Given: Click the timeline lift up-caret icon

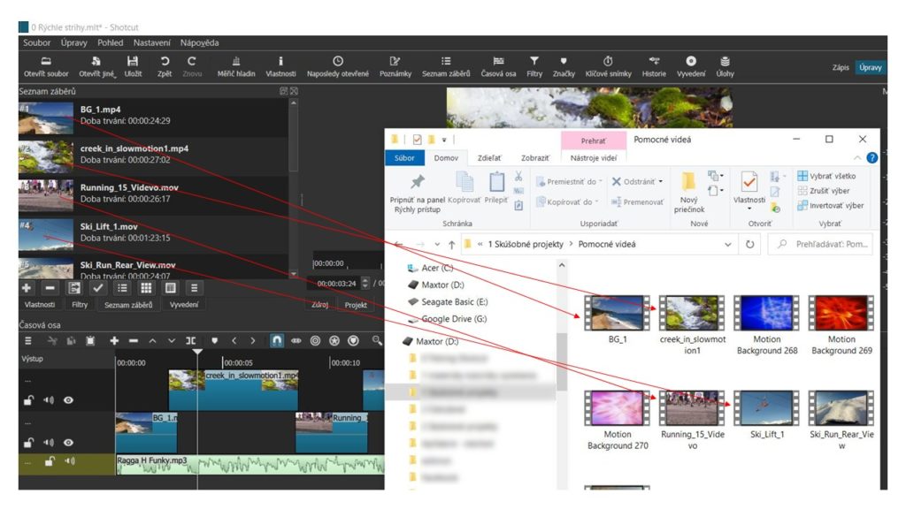Looking at the screenshot, I should pos(152,341).
